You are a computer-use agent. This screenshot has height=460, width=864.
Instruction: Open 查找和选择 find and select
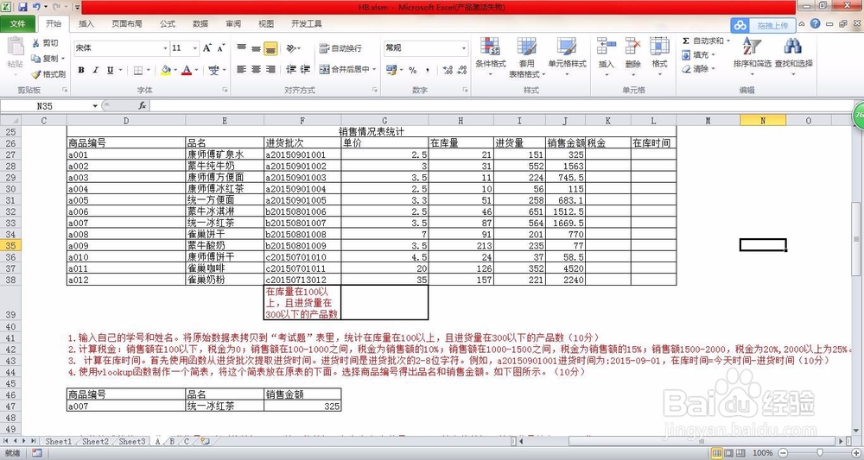point(793,57)
